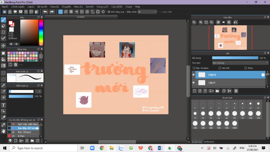Viewport: 270px width, 152px height.
Task: Check the Xén bớt option
Action: pyautogui.click(x=220, y=68)
